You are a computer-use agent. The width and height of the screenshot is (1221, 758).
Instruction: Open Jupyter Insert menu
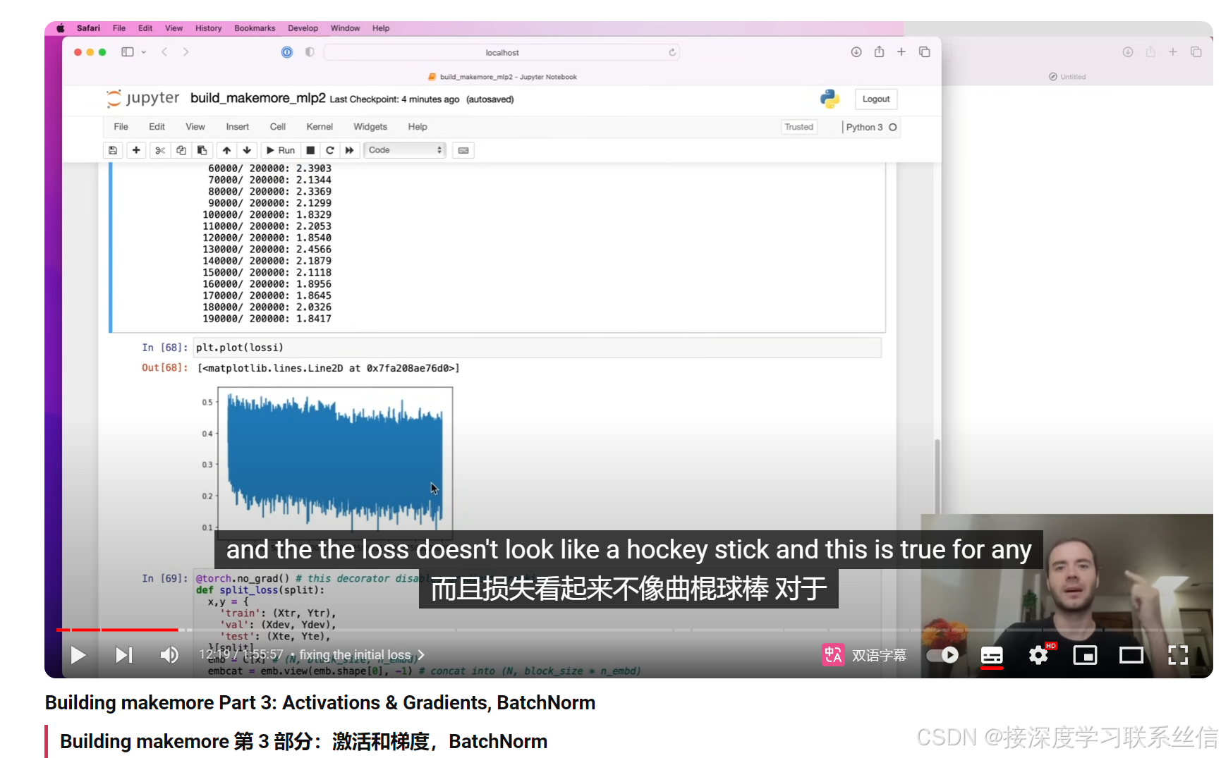coord(238,127)
